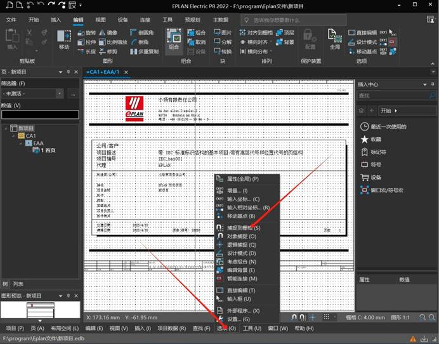
Task: Open 项目数据 (R) in bottom menu bar
Action: pyautogui.click(x=172, y=328)
